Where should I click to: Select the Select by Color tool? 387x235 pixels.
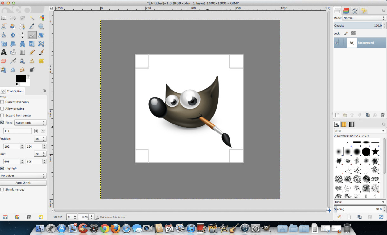pos(41,18)
